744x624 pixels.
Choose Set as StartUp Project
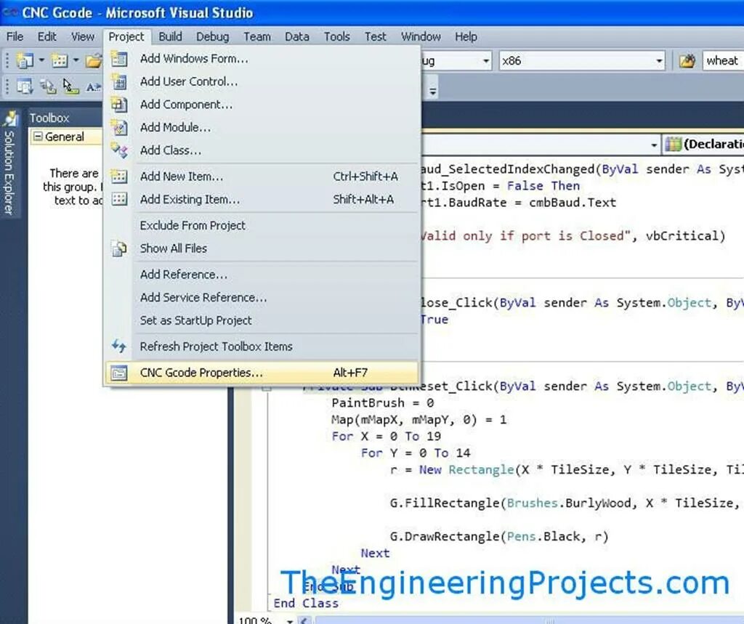(261, 321)
